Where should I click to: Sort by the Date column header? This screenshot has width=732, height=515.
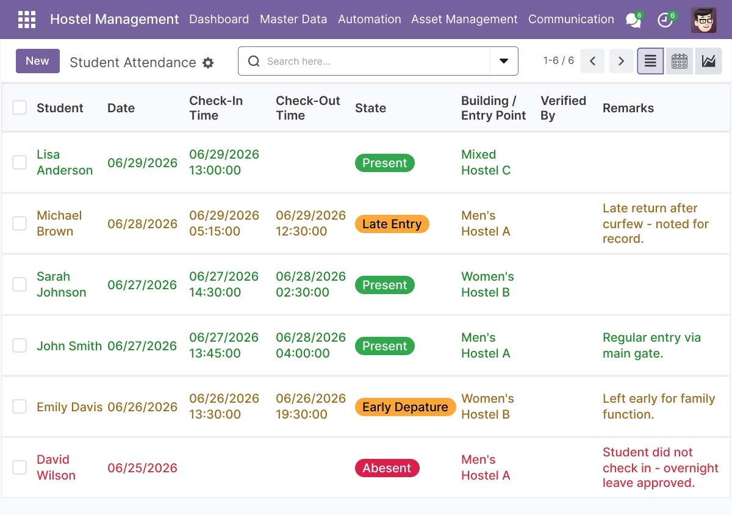tap(121, 108)
